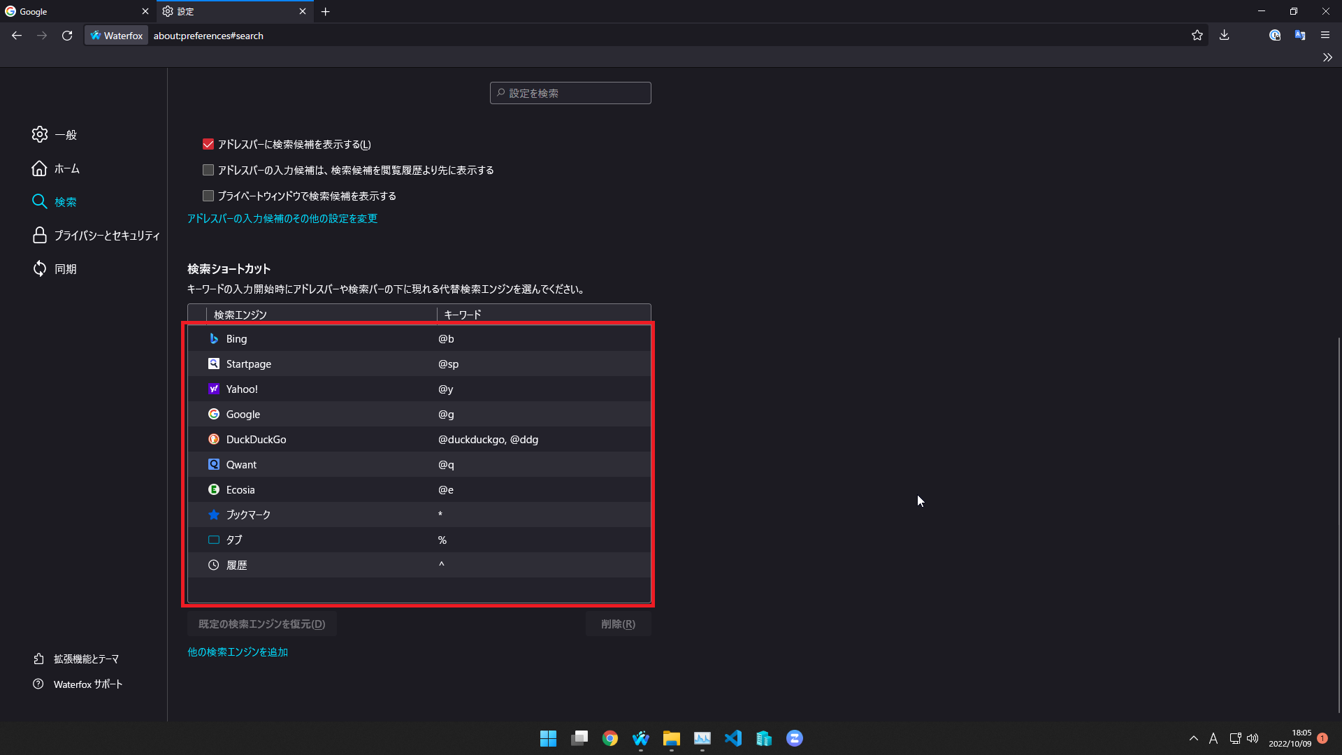Focus the 設定を検索 search box
The width and height of the screenshot is (1342, 755).
570,93
